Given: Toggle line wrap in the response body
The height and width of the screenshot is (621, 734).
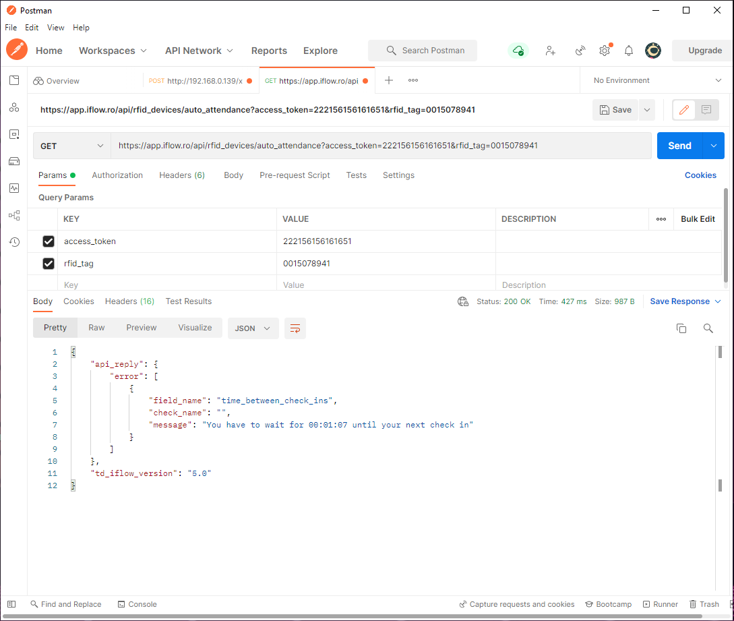Looking at the screenshot, I should coord(295,328).
